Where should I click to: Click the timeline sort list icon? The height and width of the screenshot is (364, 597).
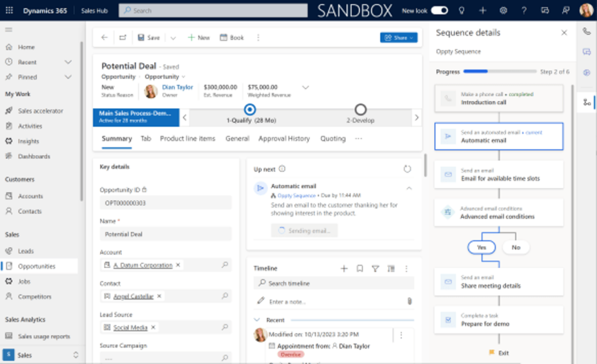pyautogui.click(x=391, y=268)
